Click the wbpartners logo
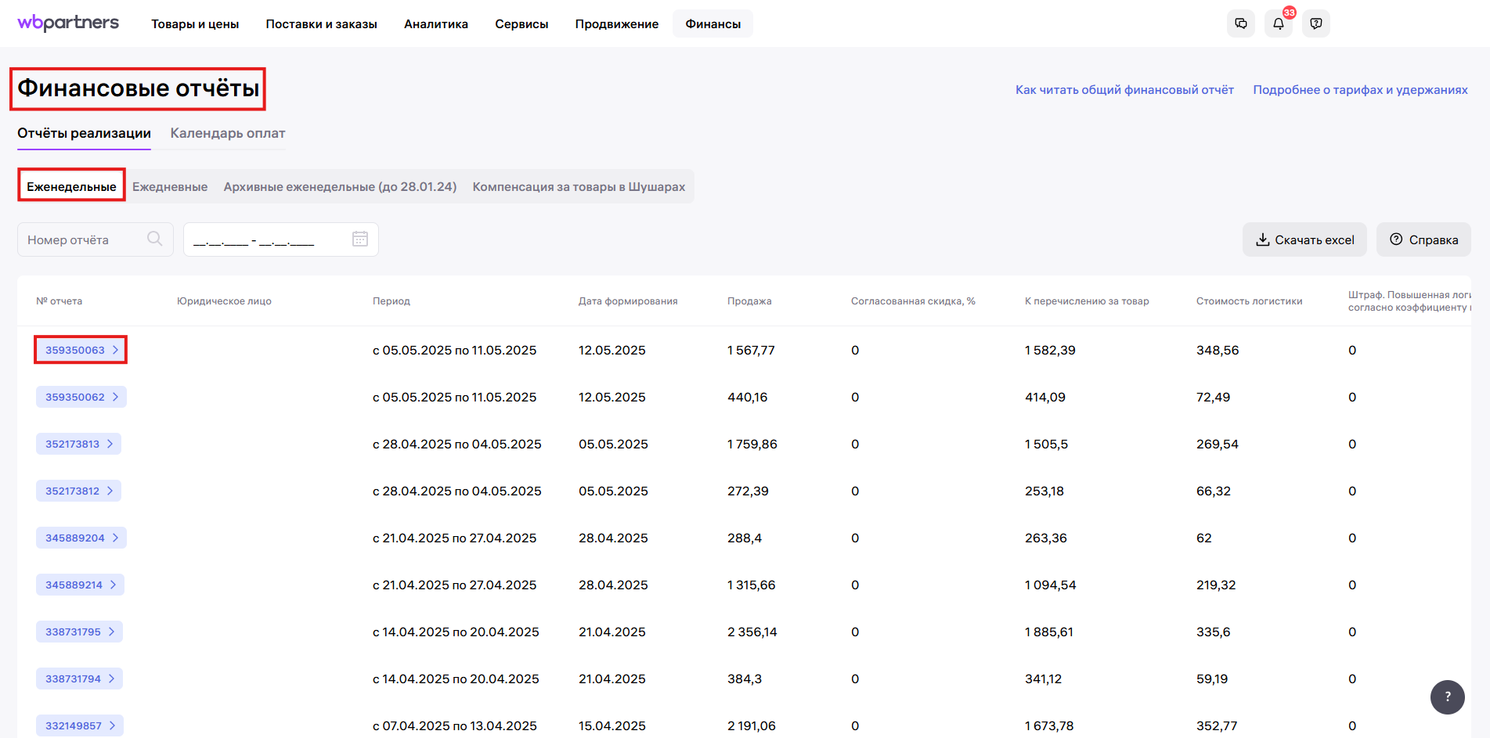This screenshot has height=738, width=1490. [x=68, y=23]
